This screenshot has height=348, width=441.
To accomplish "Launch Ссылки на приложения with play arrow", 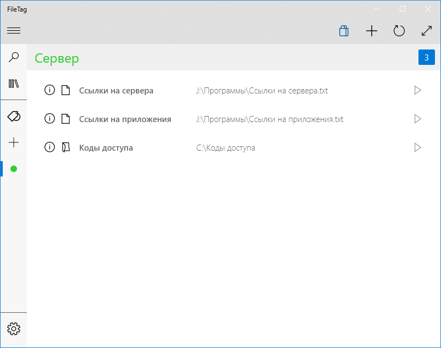I will tap(418, 119).
